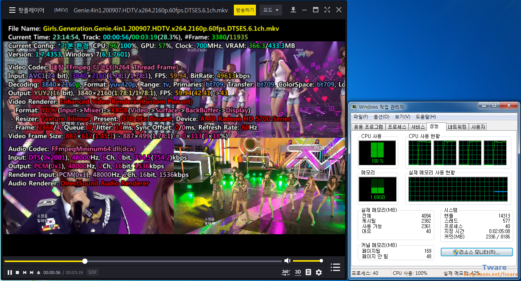The width and height of the screenshot is (521, 281).
Task: Click 프로세스: 40 in status bar
Action: 365,273
